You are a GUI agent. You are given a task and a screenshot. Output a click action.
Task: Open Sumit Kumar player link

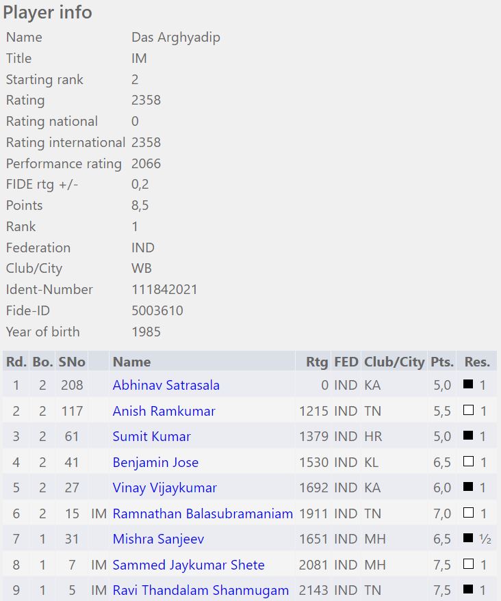151,436
